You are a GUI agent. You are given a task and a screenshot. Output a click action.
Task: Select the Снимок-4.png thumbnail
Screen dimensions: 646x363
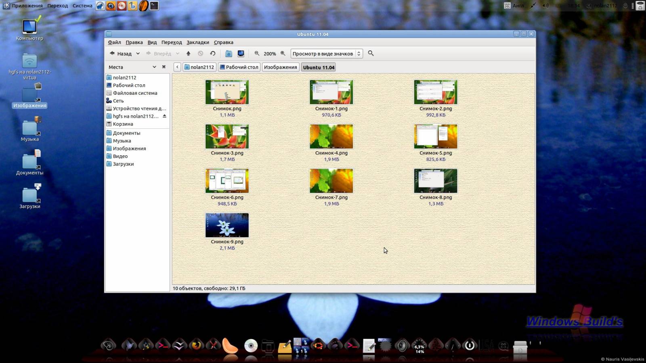pyautogui.click(x=331, y=136)
